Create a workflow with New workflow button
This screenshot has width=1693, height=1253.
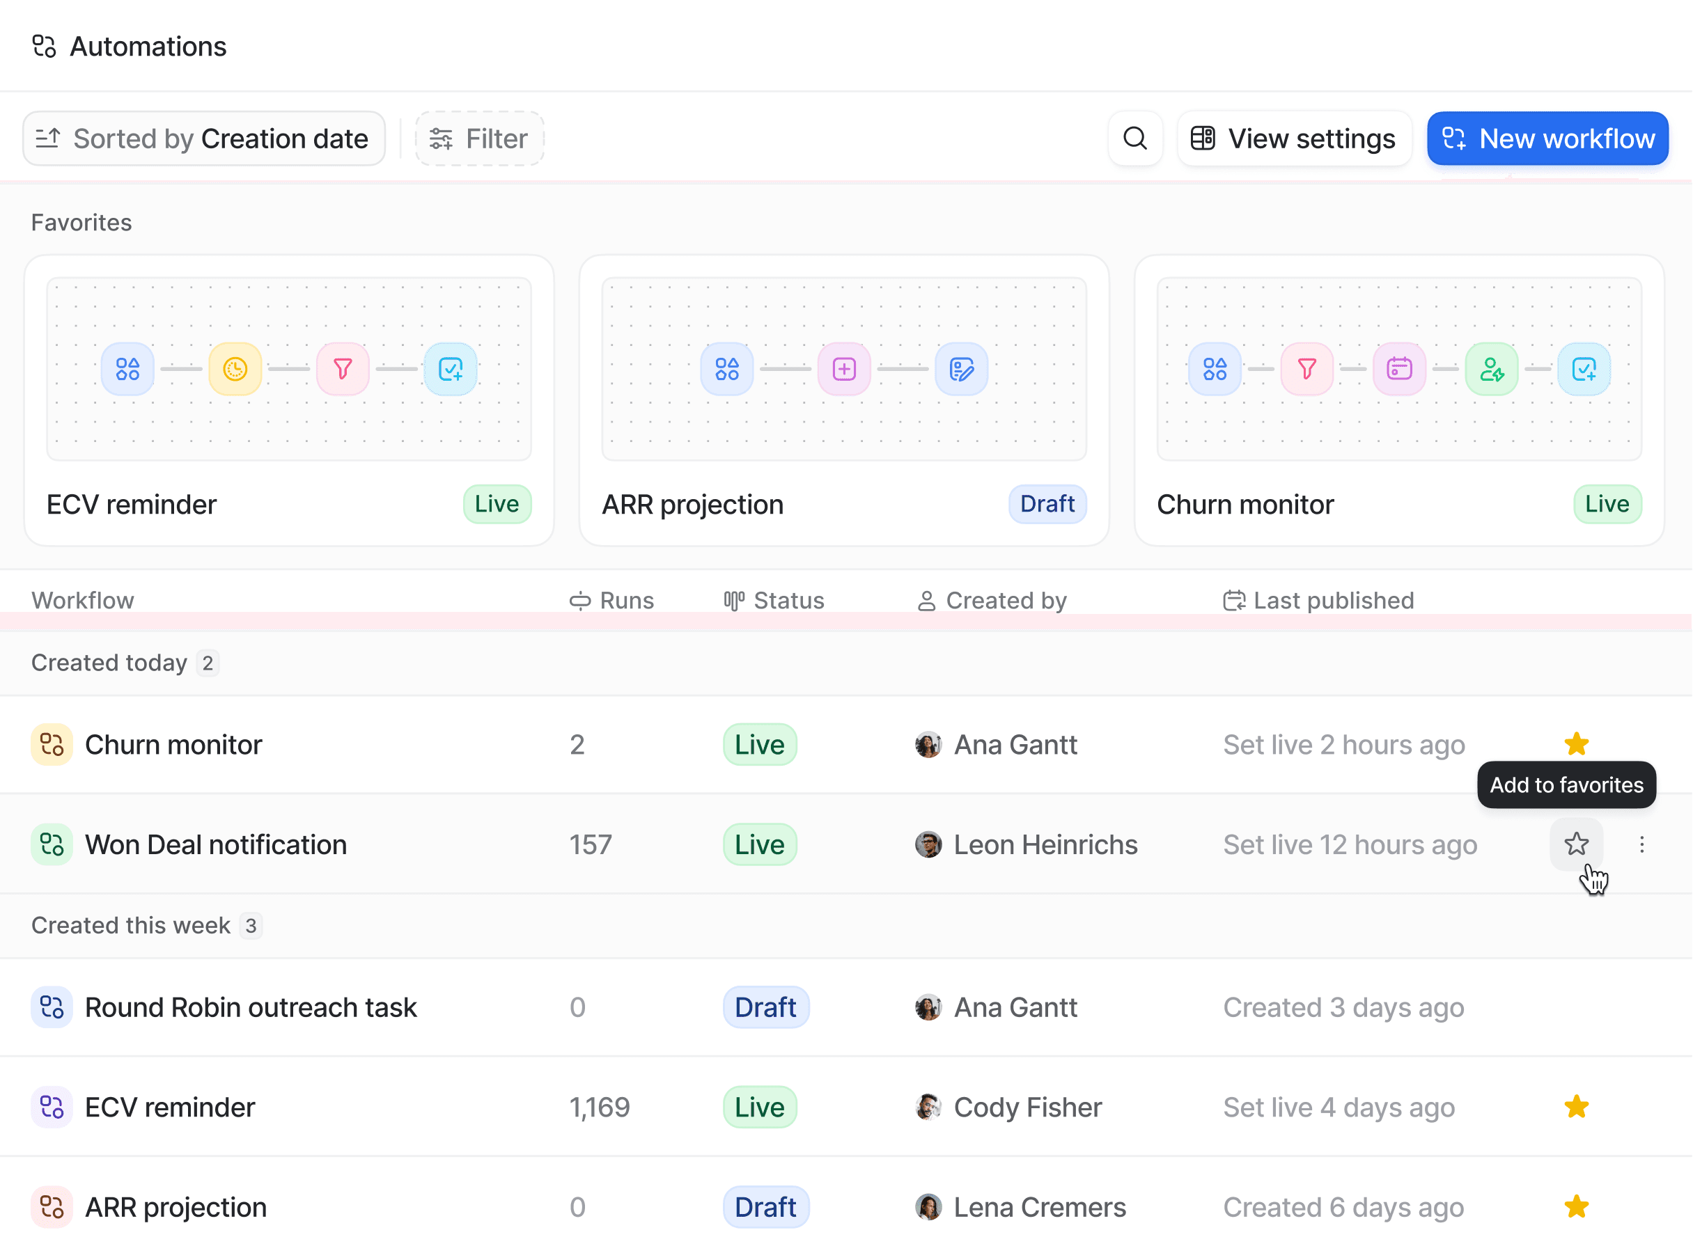tap(1547, 138)
